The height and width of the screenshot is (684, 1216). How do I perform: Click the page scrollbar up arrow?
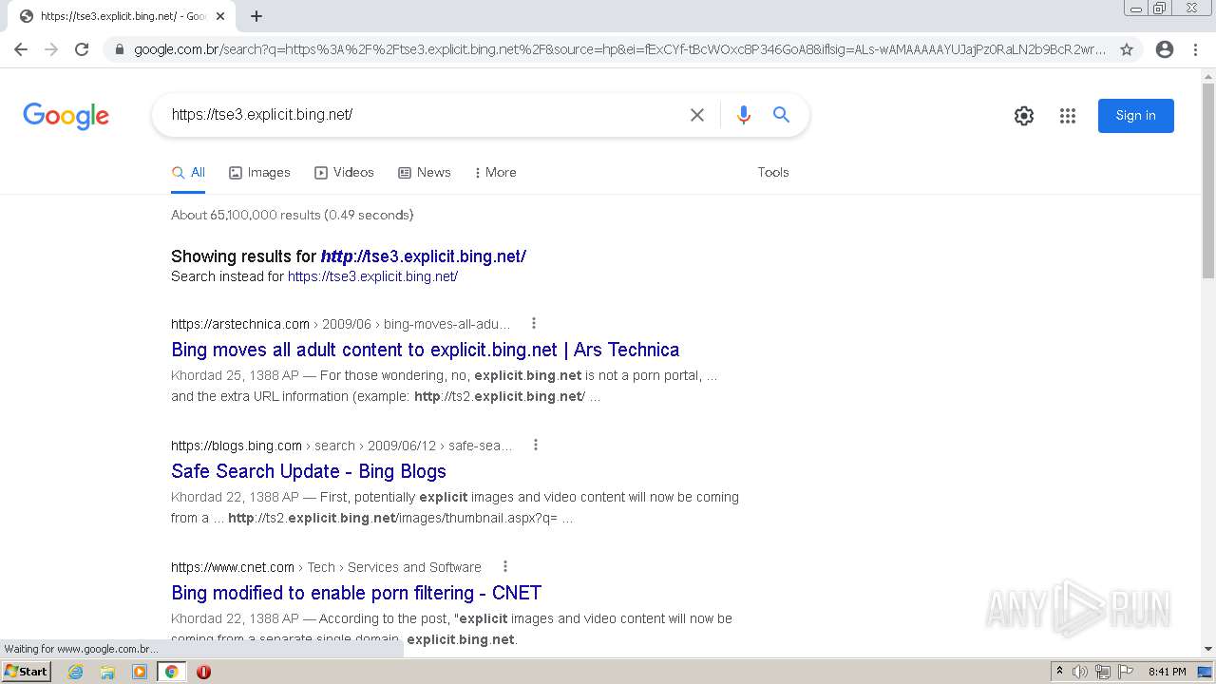point(1208,74)
